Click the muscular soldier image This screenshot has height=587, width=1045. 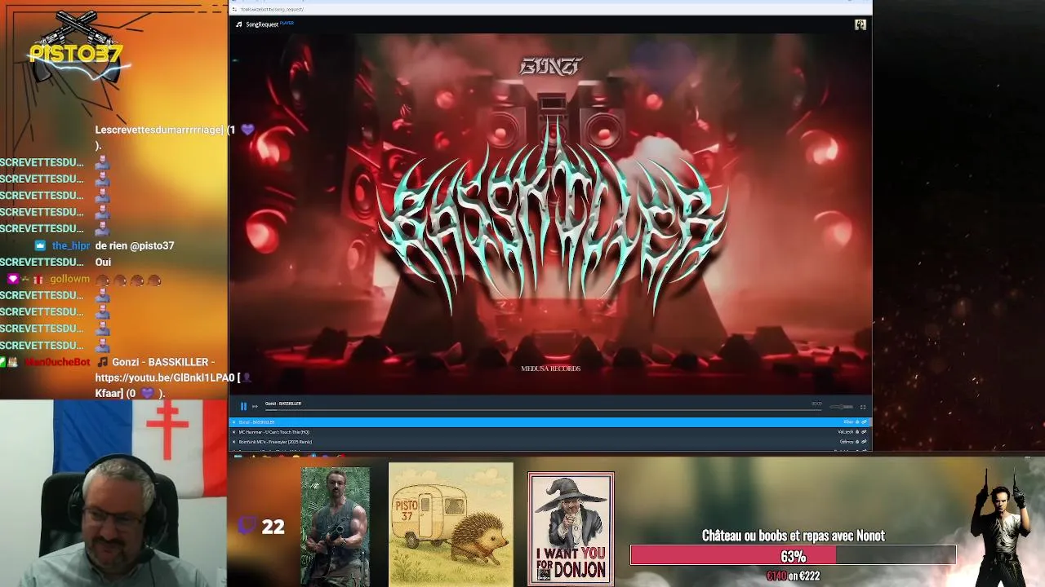(336, 526)
